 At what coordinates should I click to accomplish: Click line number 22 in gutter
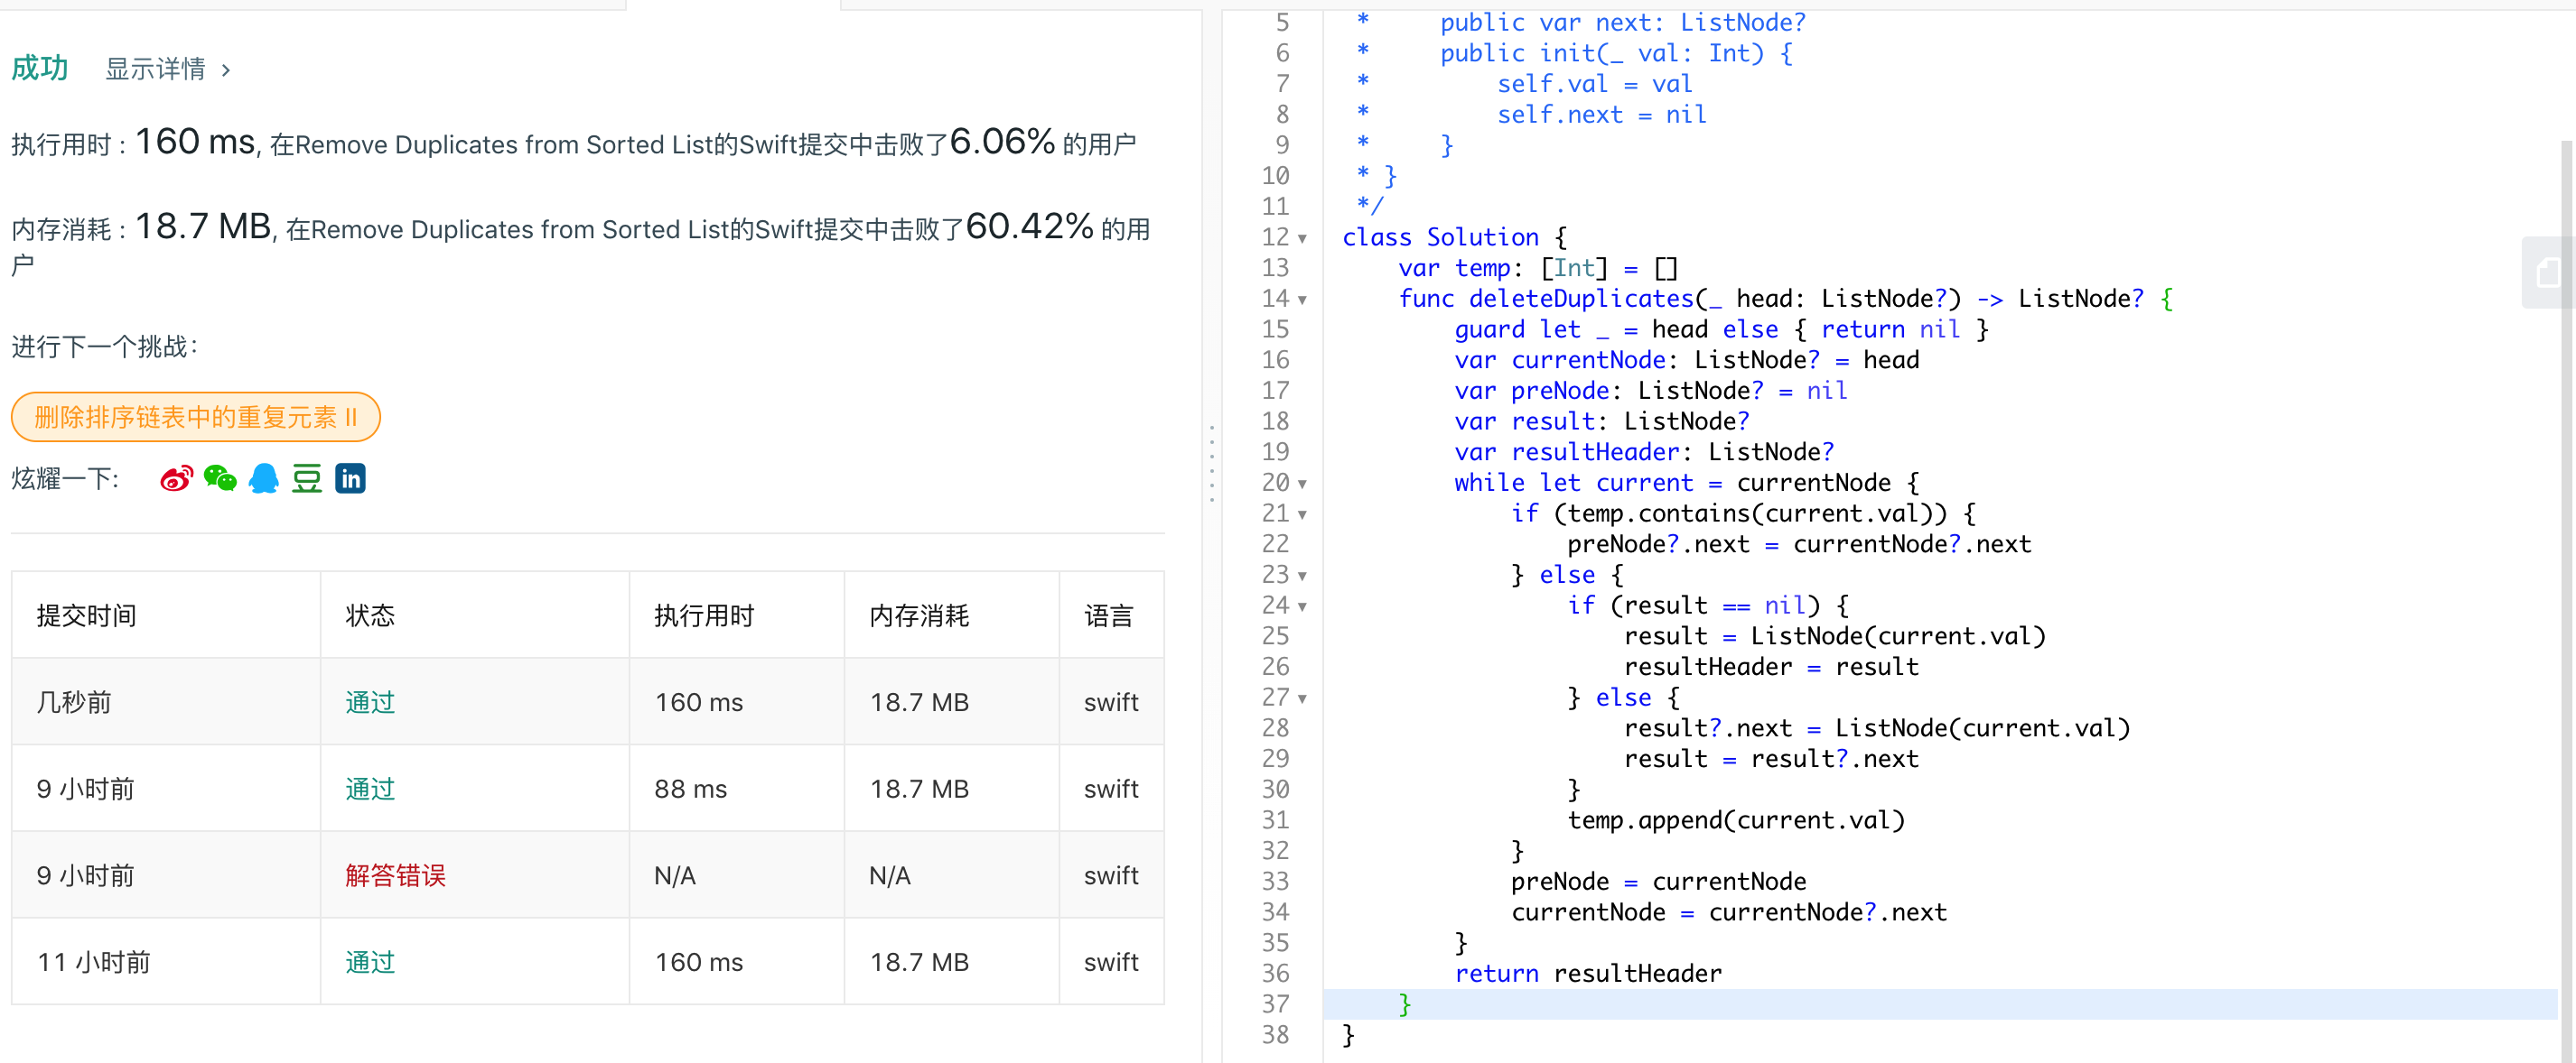pos(1275,544)
